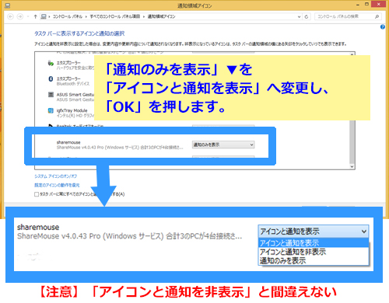Click the igfxTray Module label

click(72, 110)
